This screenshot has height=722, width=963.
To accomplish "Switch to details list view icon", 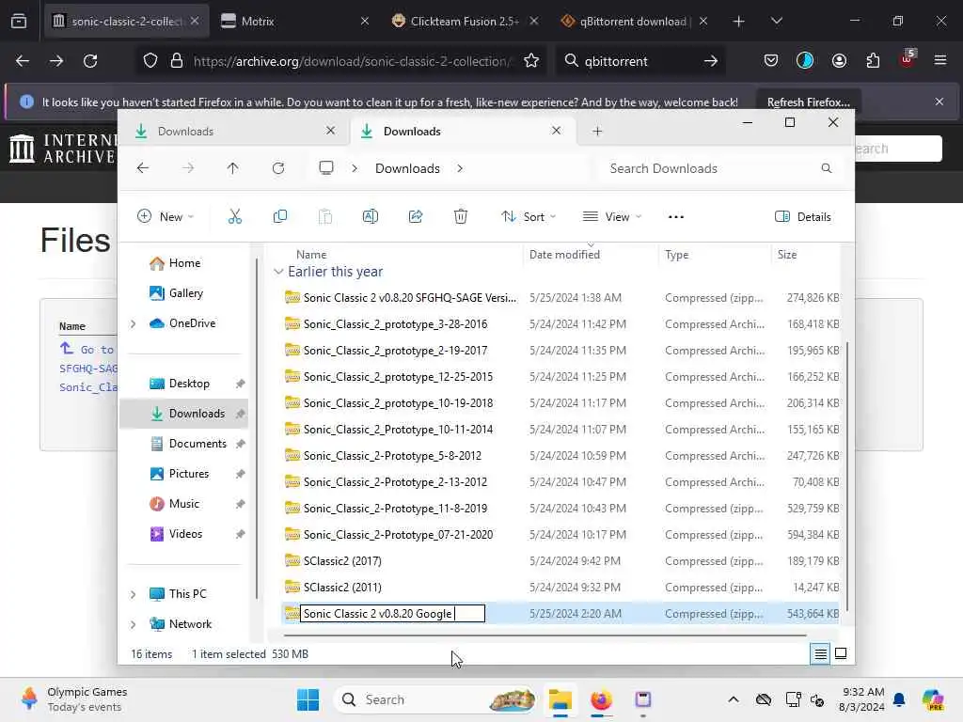I will [820, 654].
